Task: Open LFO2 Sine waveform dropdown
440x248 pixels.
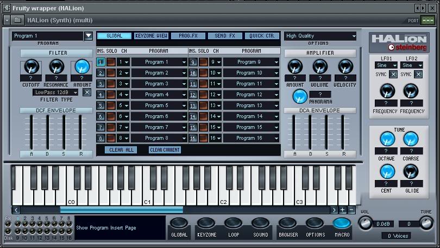Action: [x=411, y=65]
